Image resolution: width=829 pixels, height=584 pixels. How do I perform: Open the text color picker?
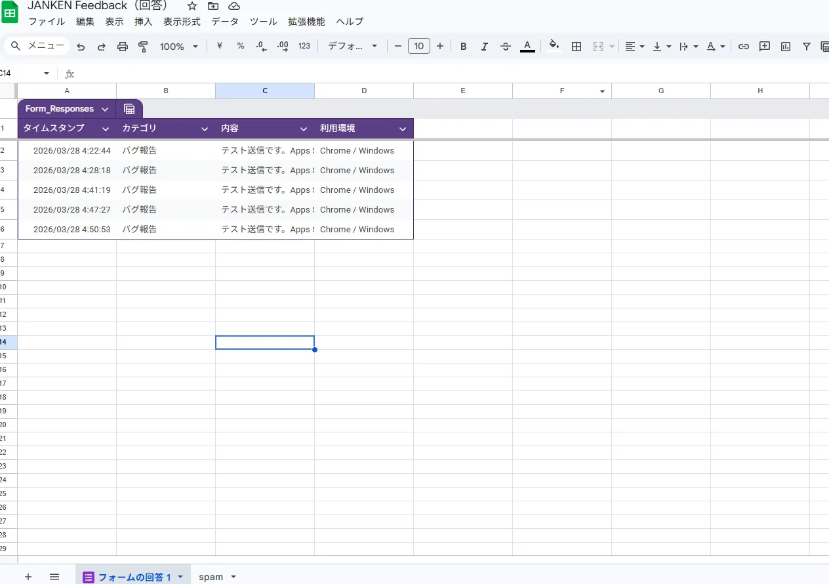pos(527,47)
